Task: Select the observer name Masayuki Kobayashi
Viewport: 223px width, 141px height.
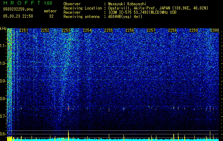Action: pyautogui.click(x=127, y=4)
